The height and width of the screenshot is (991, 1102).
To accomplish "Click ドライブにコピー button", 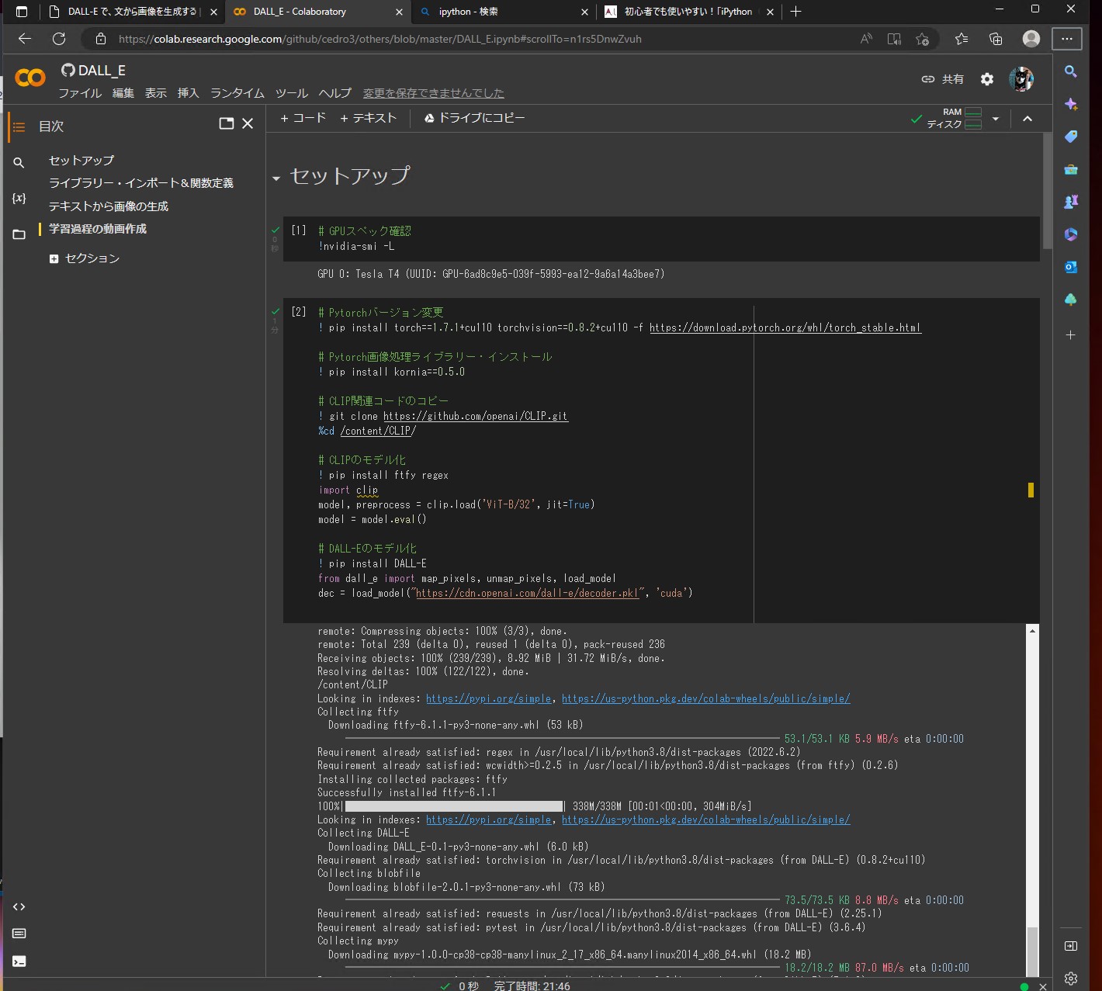I will 474,118.
